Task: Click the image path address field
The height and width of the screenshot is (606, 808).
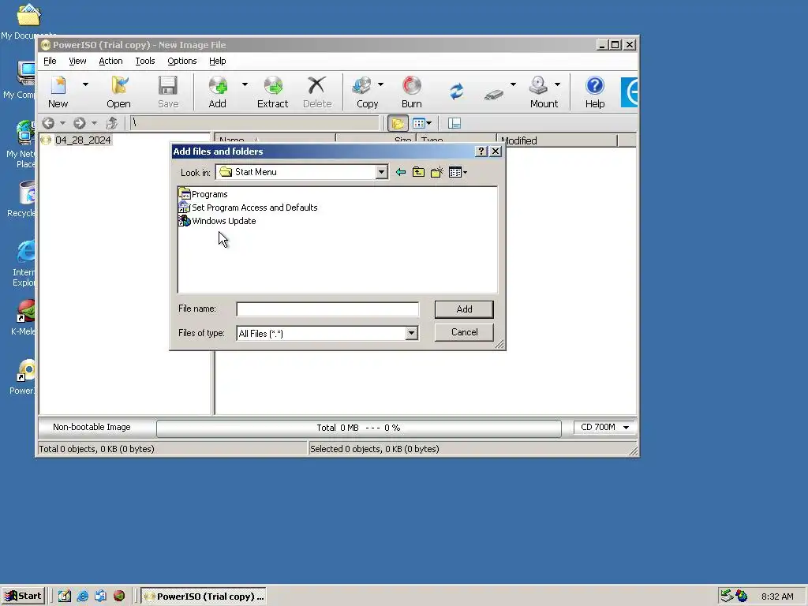Action: [x=255, y=122]
